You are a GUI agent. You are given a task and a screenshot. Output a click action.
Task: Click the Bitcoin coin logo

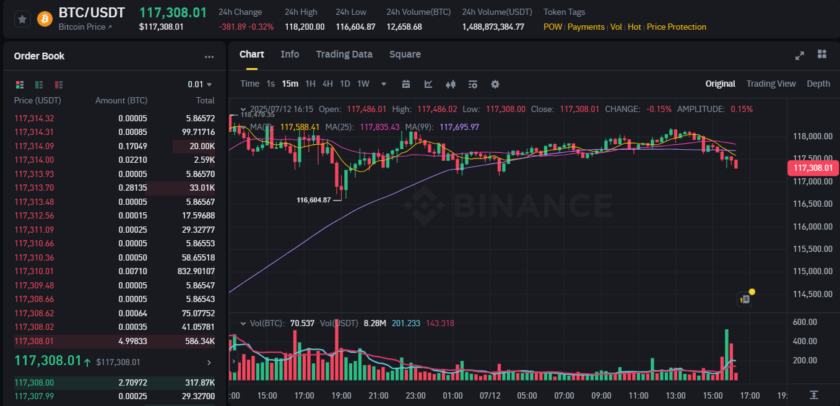[x=45, y=19]
